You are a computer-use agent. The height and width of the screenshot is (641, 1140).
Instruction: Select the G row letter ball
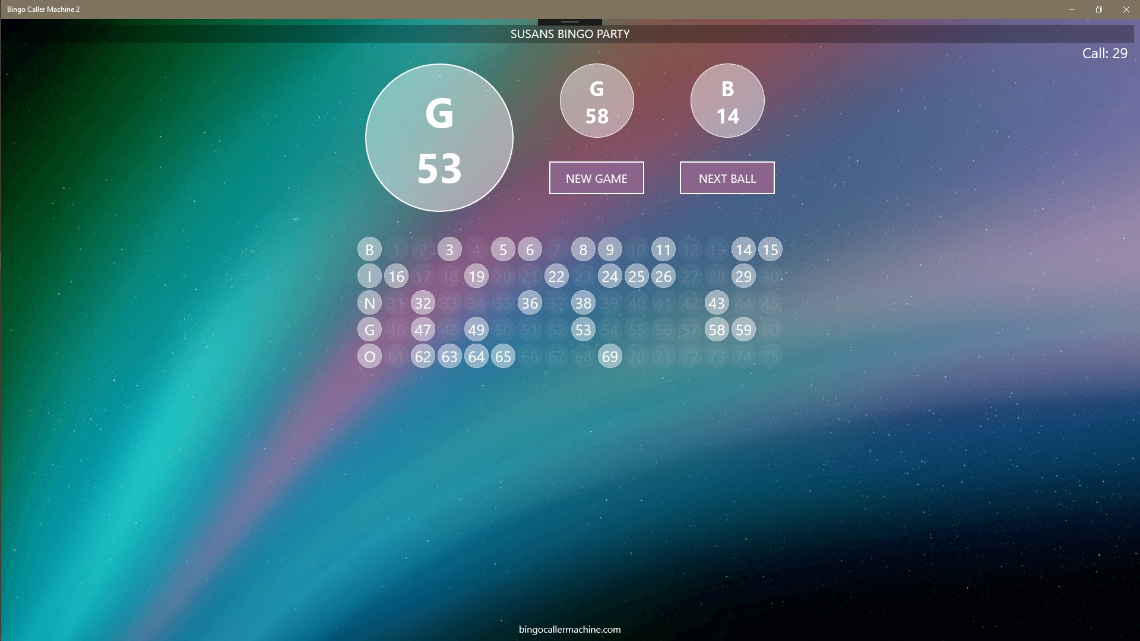point(369,330)
